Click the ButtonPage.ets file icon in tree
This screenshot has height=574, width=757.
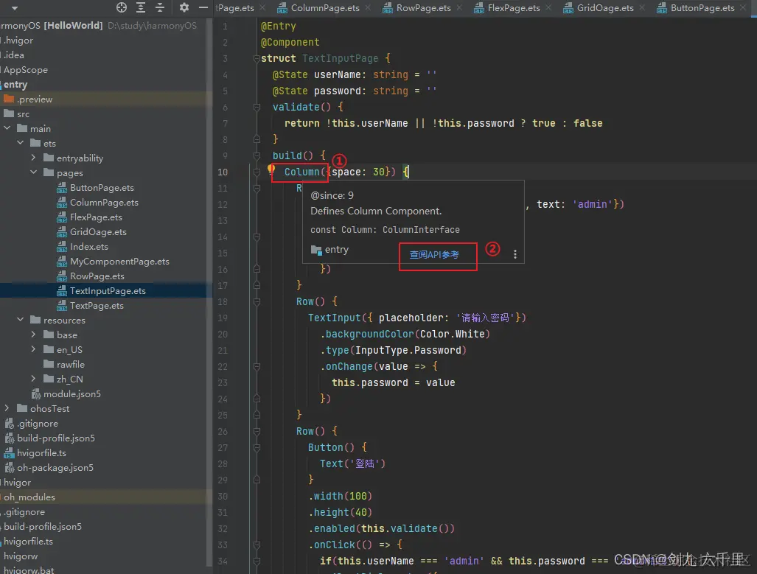62,188
